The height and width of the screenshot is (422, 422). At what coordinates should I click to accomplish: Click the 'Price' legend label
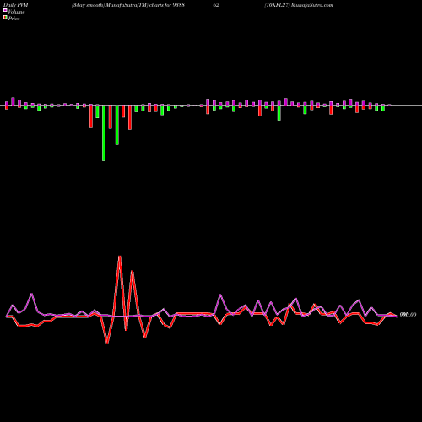click(14, 19)
